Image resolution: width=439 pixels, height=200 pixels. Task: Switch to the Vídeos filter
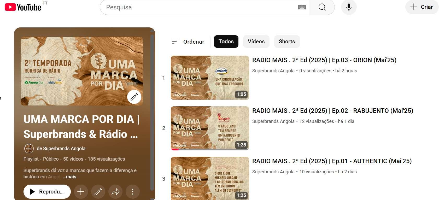[x=256, y=42]
